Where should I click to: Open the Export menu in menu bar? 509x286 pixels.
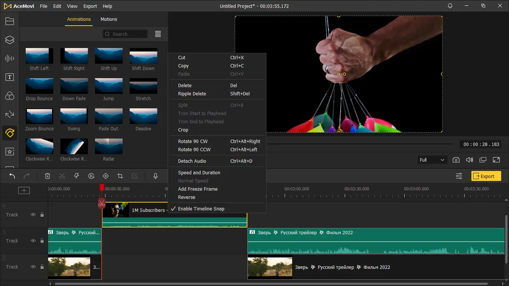point(90,6)
